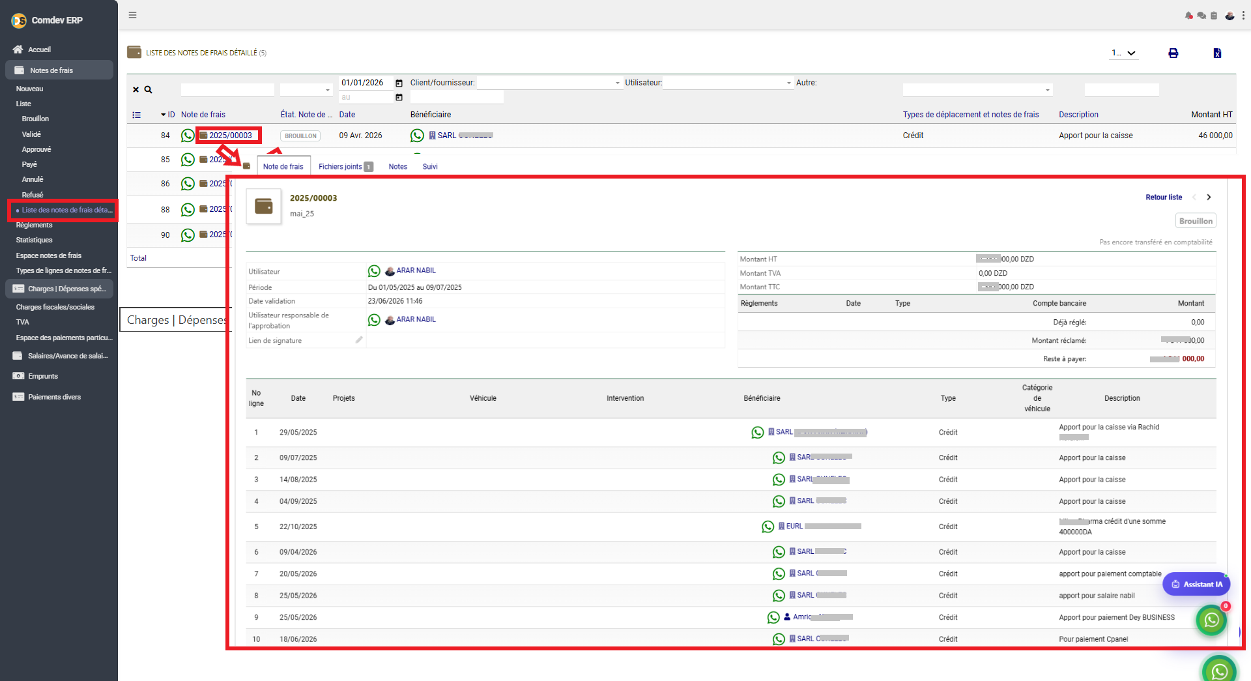Export the list to Excel file

tap(1217, 53)
